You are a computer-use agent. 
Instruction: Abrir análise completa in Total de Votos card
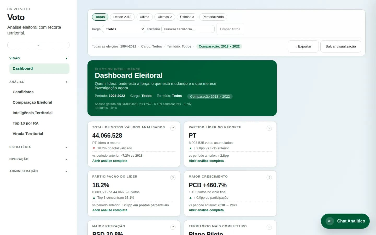click(110, 161)
